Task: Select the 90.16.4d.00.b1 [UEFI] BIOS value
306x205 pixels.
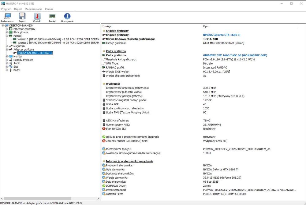Action: pyautogui.click(x=217, y=72)
